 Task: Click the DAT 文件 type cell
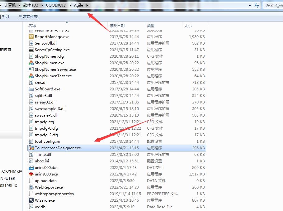tap(155, 168)
